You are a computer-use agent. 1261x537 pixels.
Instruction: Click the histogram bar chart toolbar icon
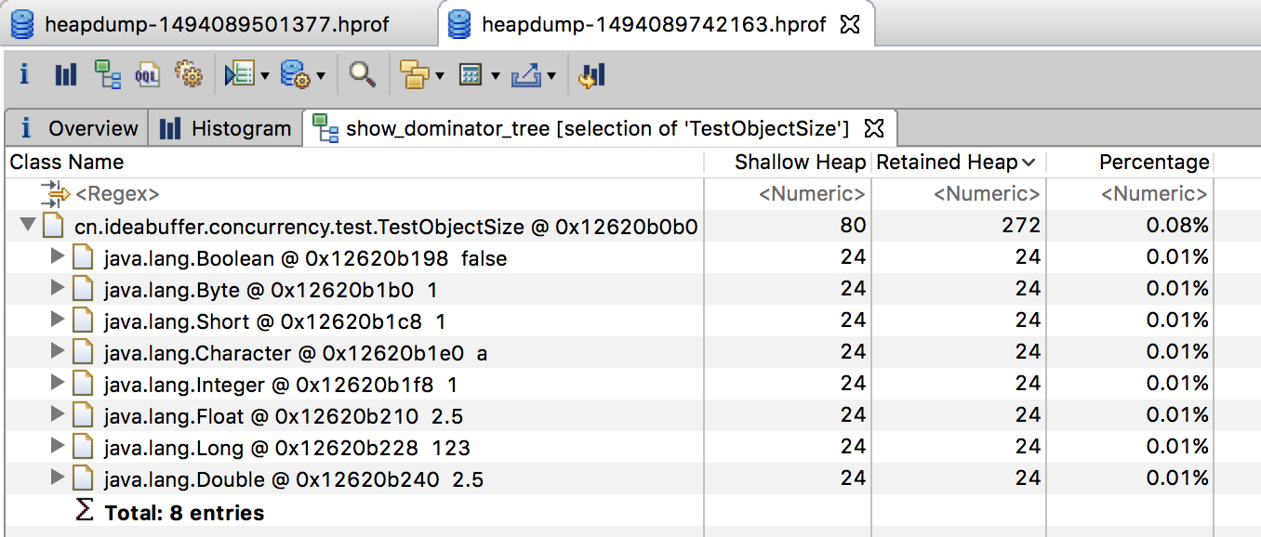click(x=66, y=75)
